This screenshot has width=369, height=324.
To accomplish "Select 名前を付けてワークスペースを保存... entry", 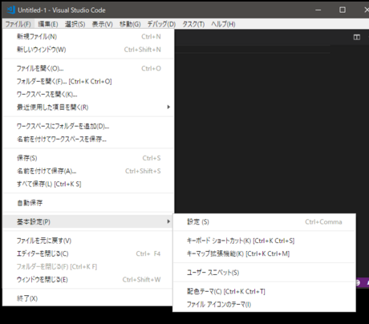I will (88, 139).
